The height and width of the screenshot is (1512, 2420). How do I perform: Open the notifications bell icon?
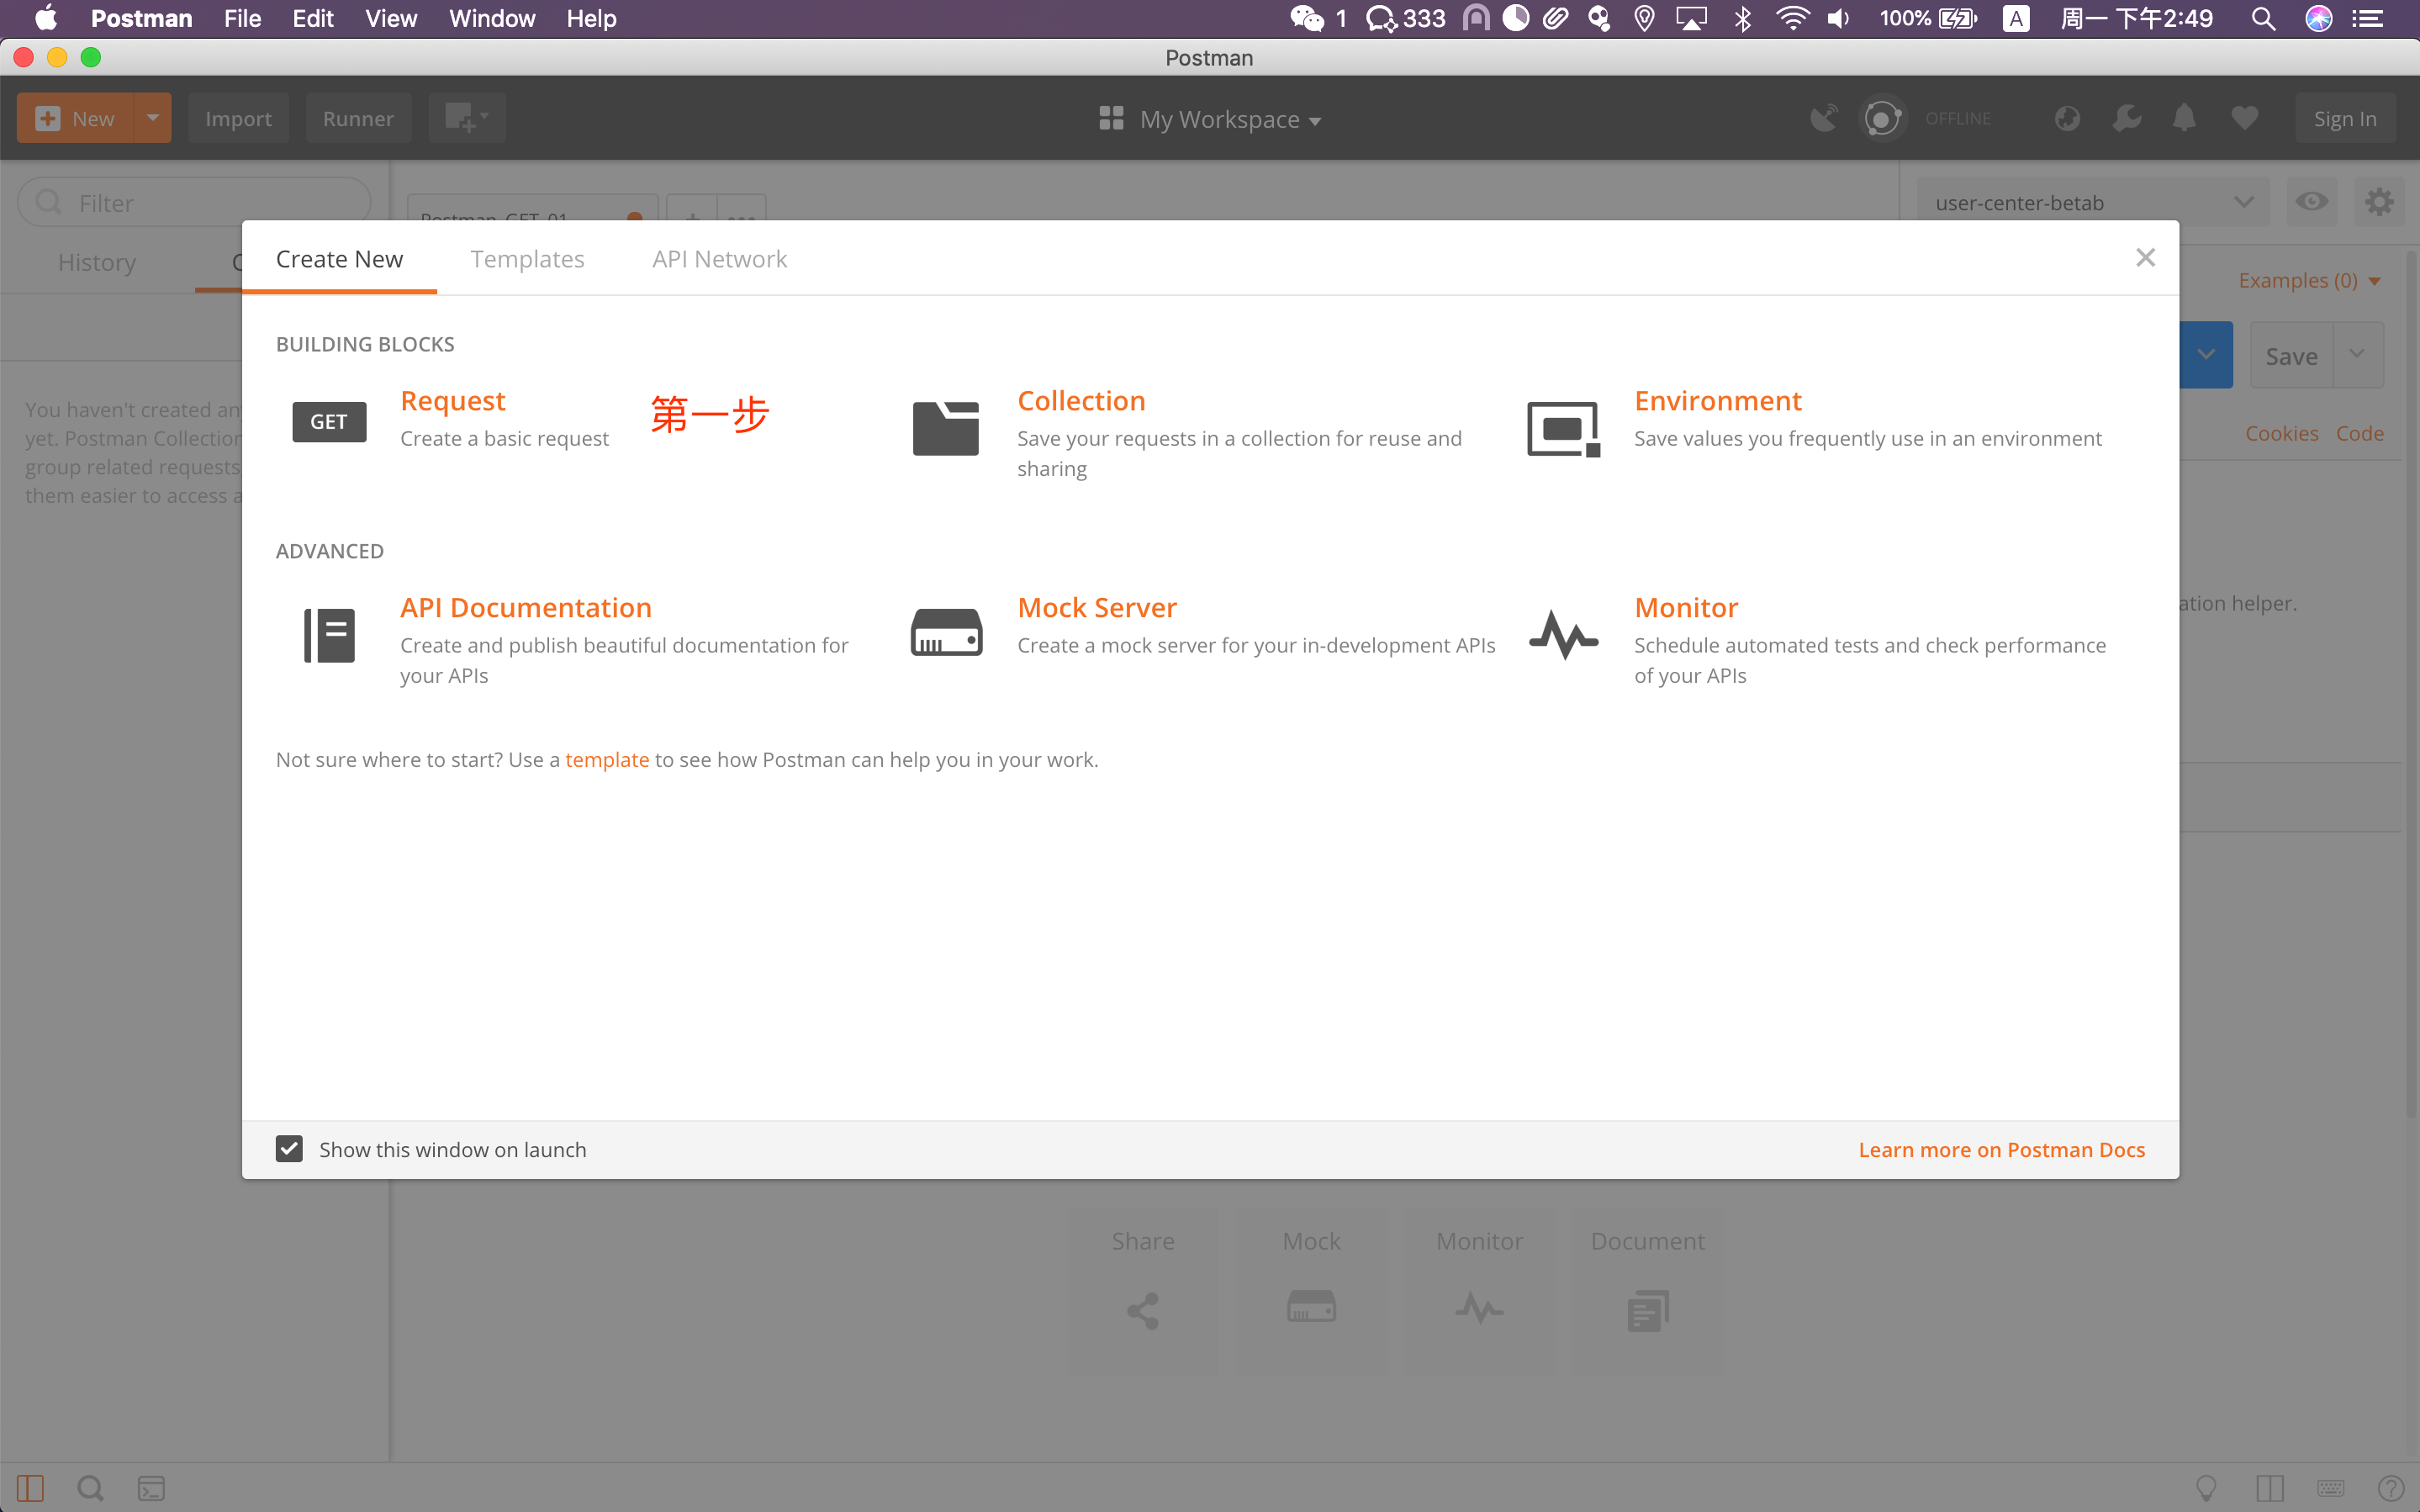click(x=2184, y=118)
